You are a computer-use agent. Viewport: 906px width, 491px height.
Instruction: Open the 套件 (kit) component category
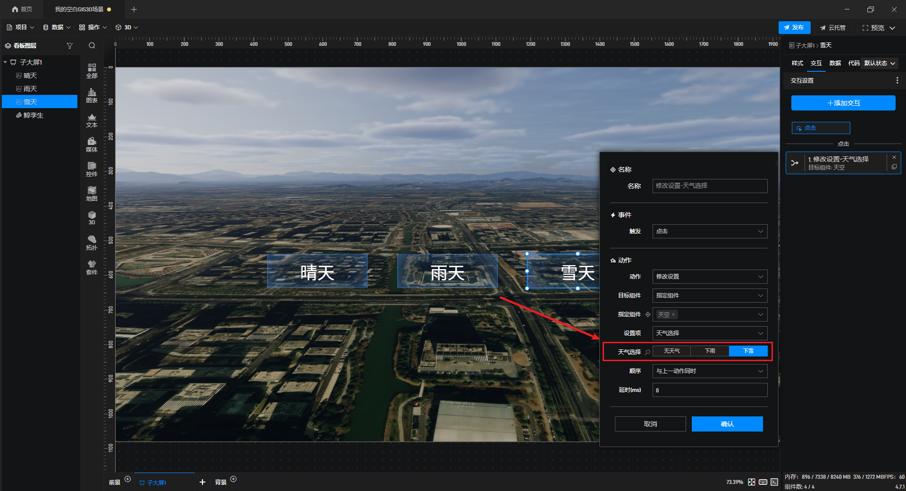tap(92, 267)
